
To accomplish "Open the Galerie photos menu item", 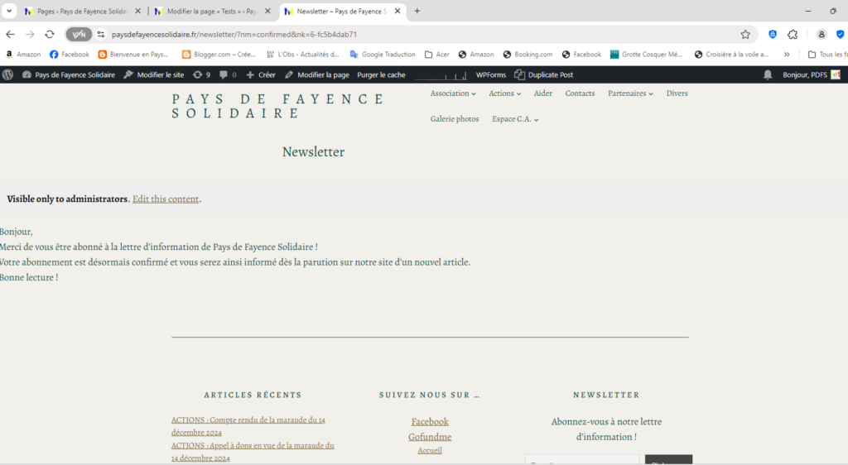I will tap(455, 119).
